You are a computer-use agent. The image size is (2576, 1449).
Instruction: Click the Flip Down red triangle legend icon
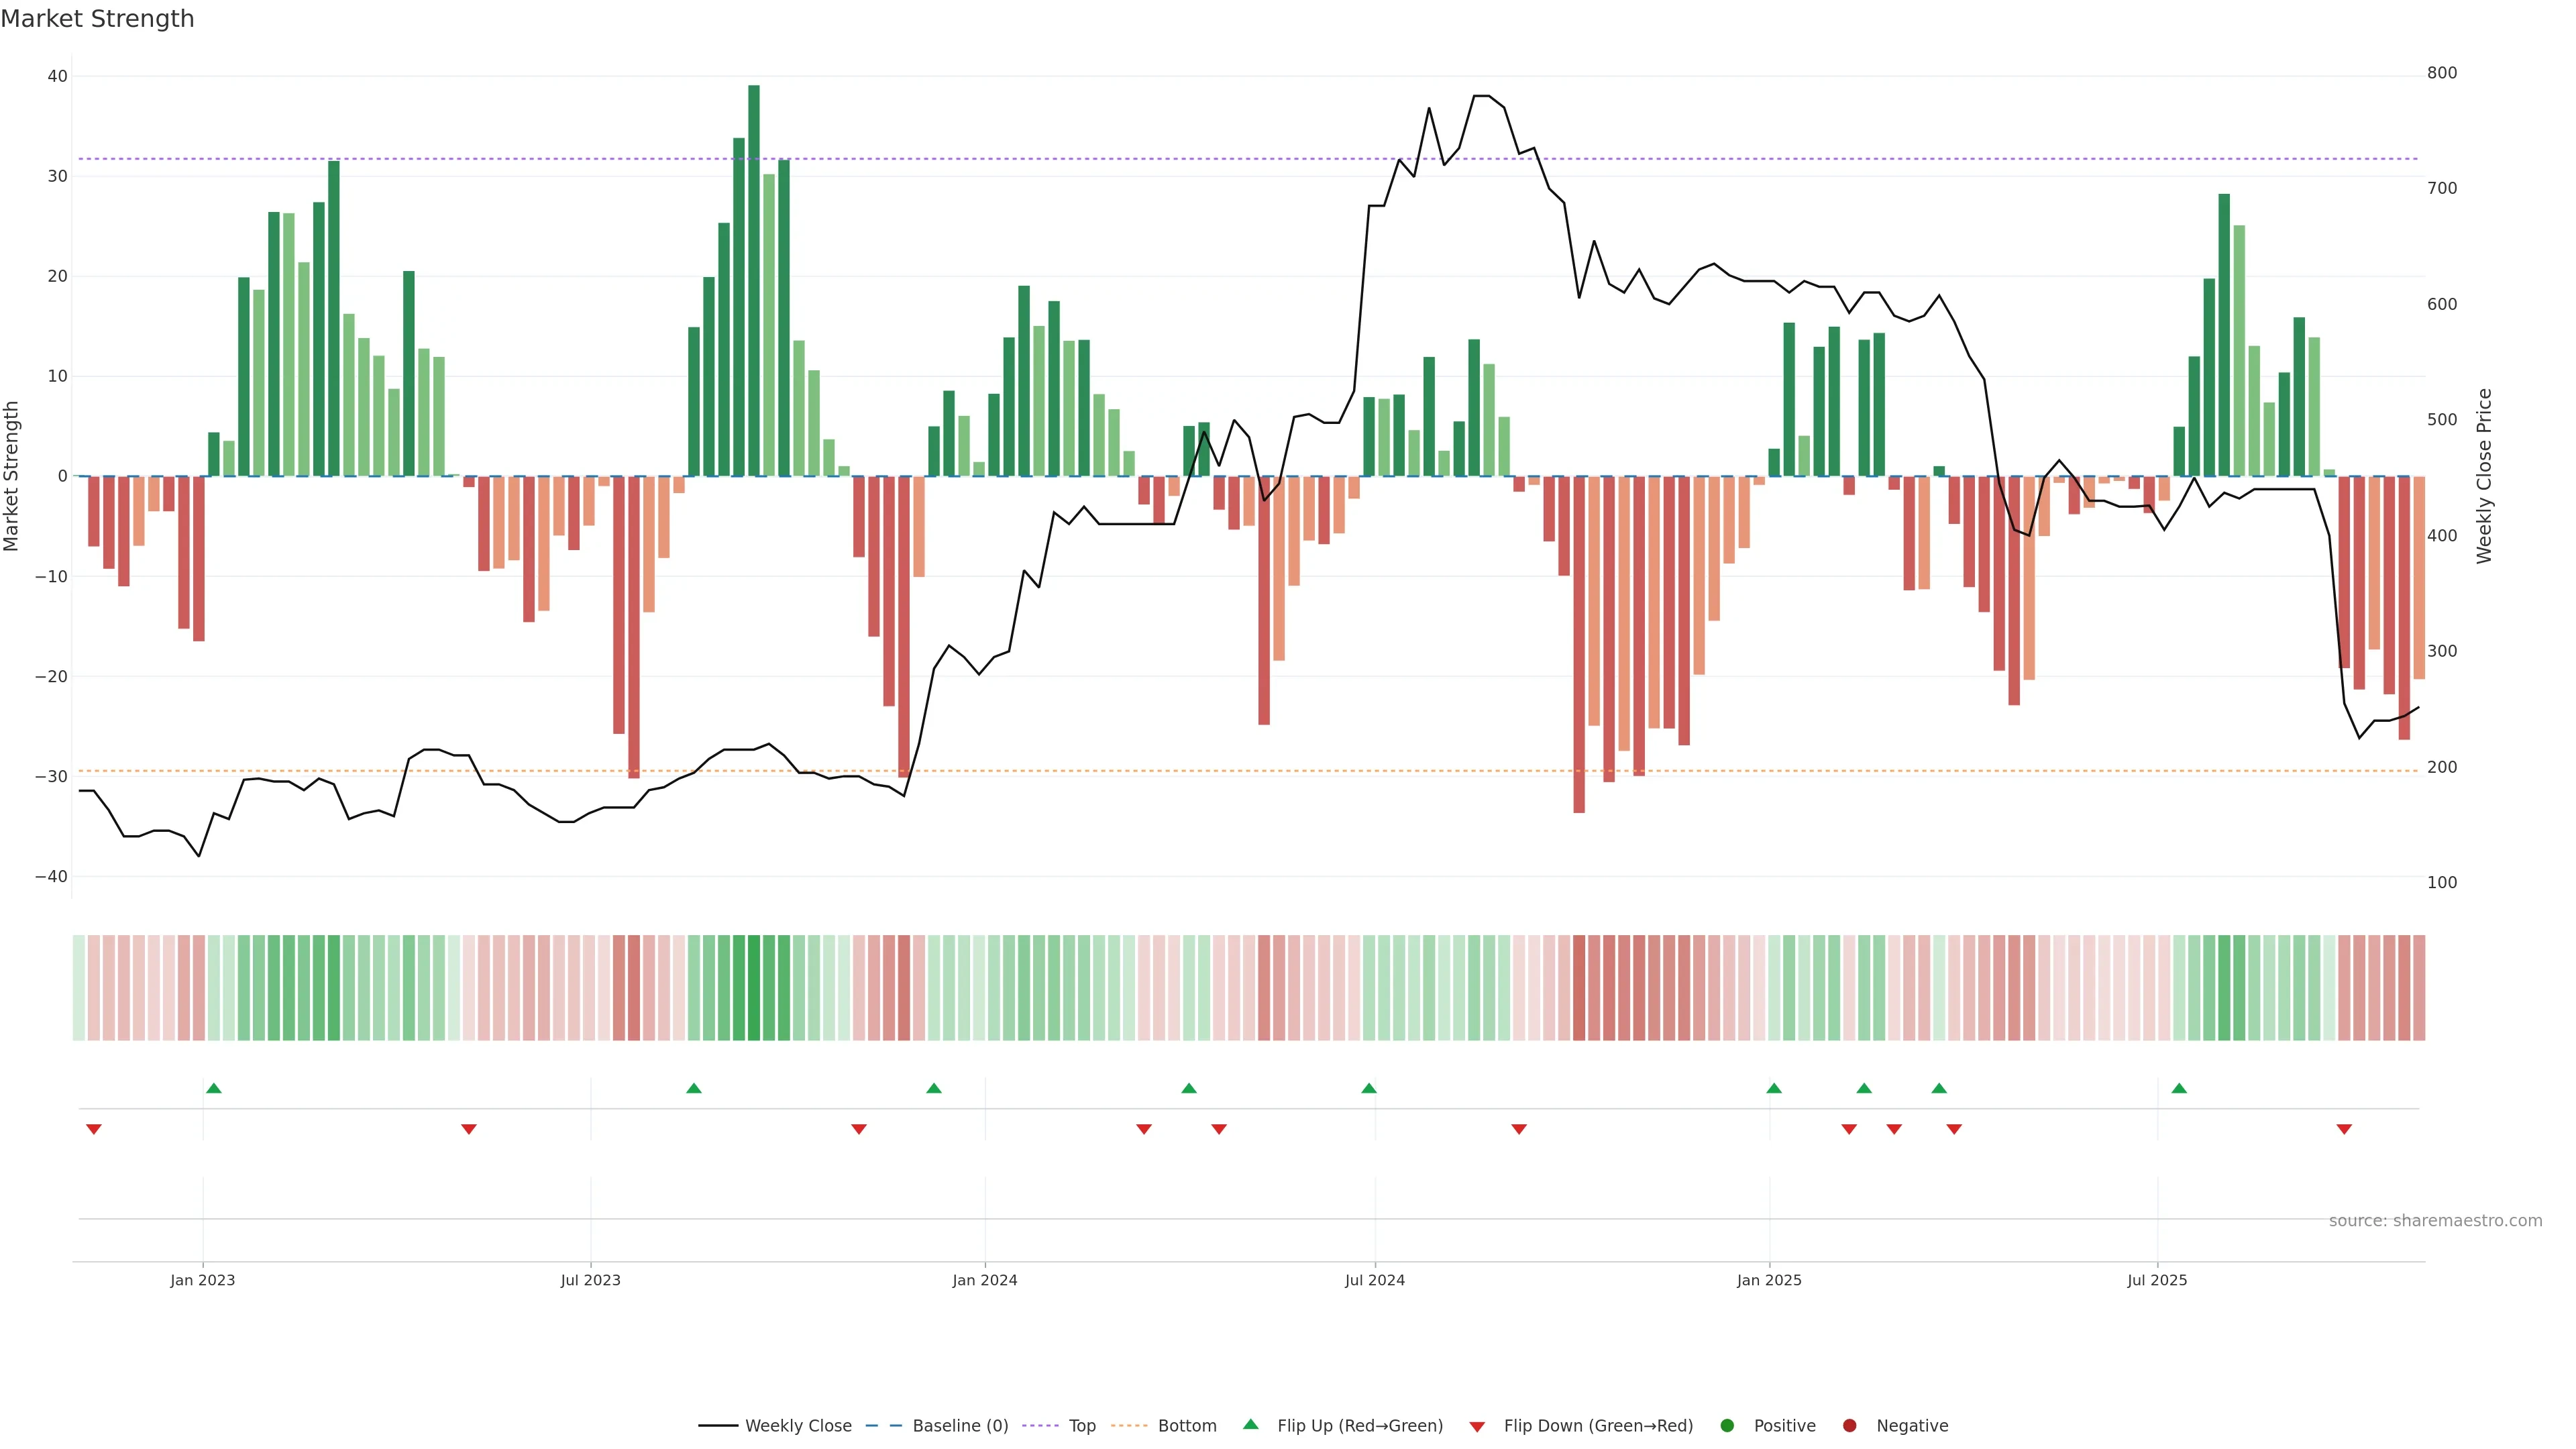tap(1477, 1427)
